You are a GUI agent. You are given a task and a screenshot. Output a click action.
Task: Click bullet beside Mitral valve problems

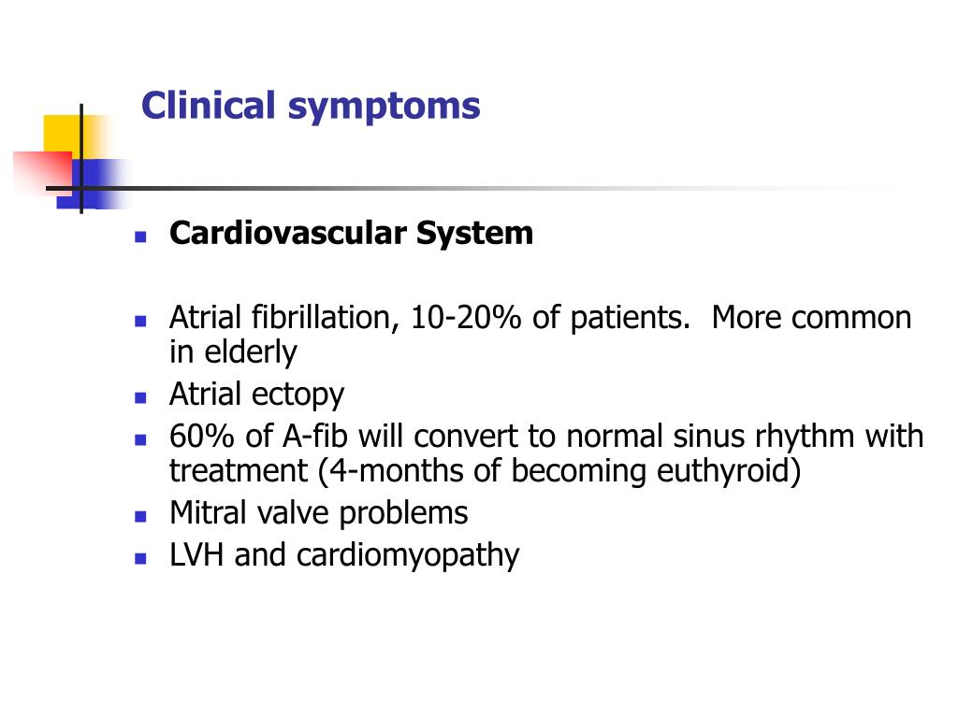pos(140,516)
